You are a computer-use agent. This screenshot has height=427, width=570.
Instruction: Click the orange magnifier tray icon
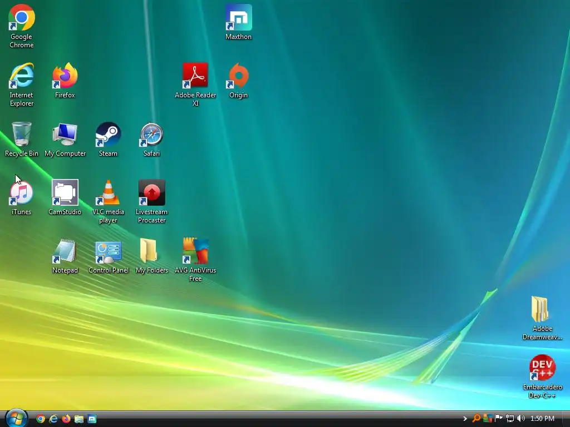coord(476,418)
